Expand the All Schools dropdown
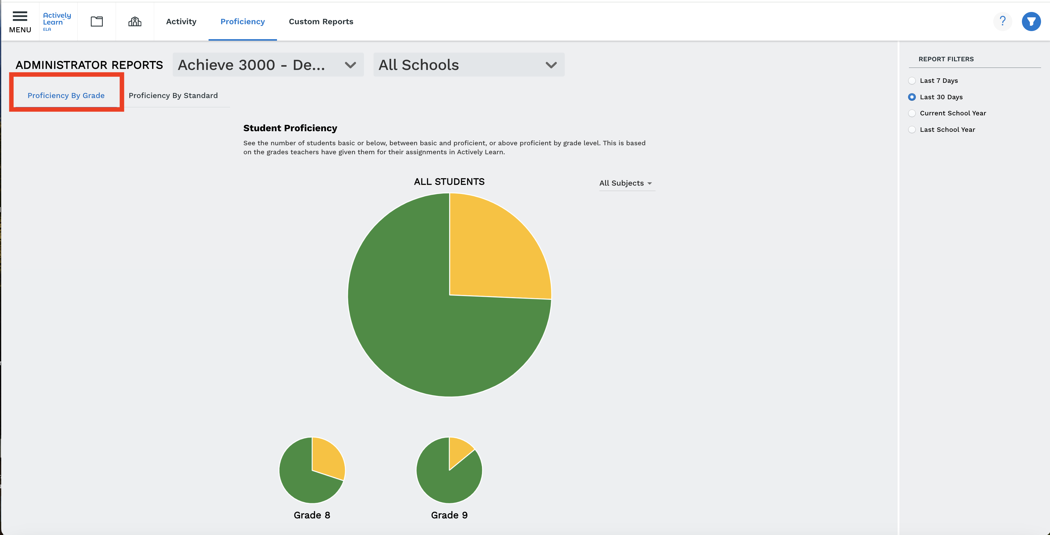This screenshot has height=535, width=1050. coord(469,65)
